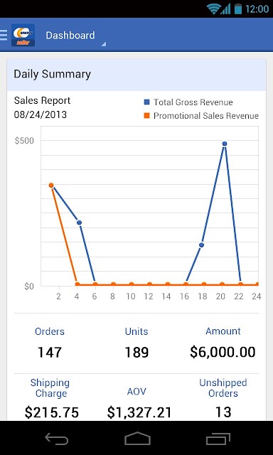The width and height of the screenshot is (273, 455).
Task: Tap the first orange data point
Action: coord(51,185)
